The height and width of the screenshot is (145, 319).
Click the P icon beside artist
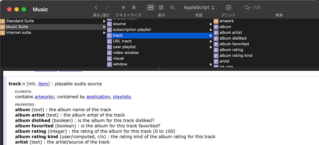(216, 61)
